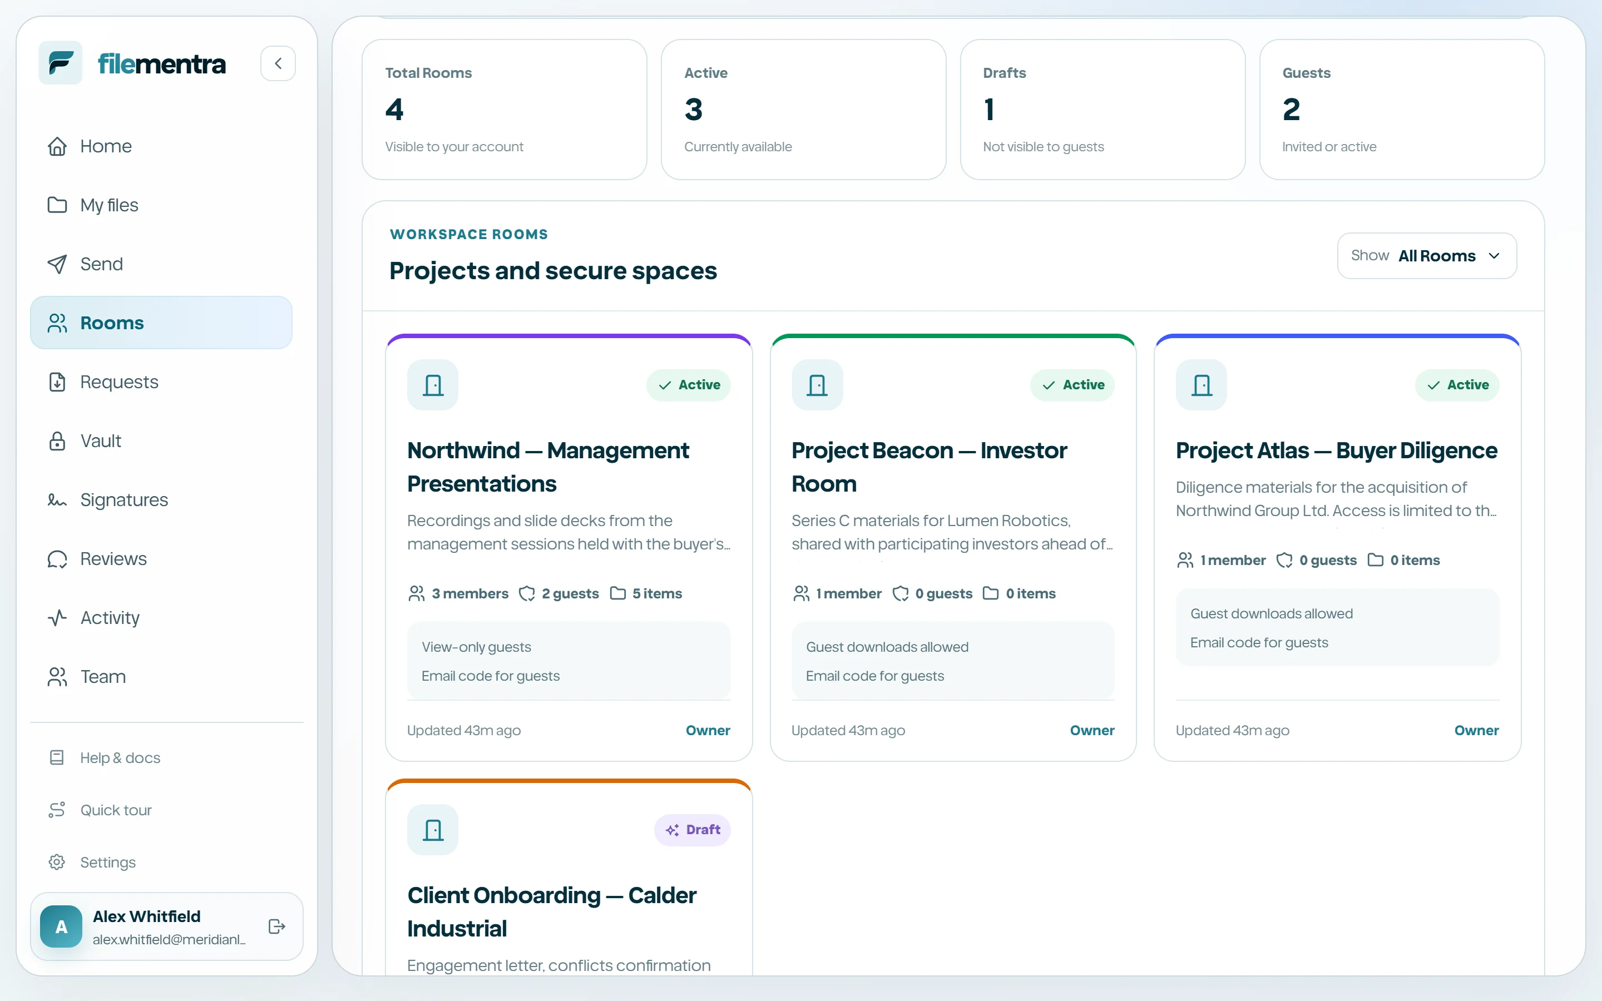Open the Show All Rooms filter dropdown

click(1427, 256)
